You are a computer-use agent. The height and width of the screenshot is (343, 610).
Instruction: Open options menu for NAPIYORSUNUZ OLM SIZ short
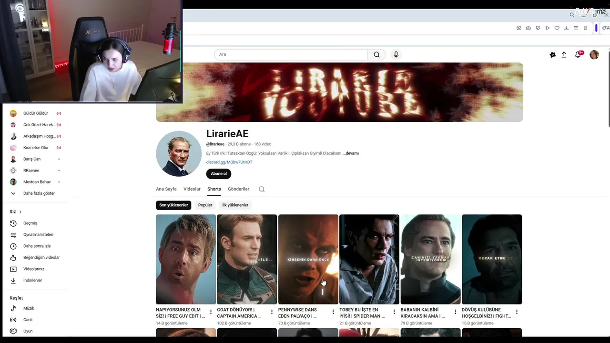tap(211, 312)
